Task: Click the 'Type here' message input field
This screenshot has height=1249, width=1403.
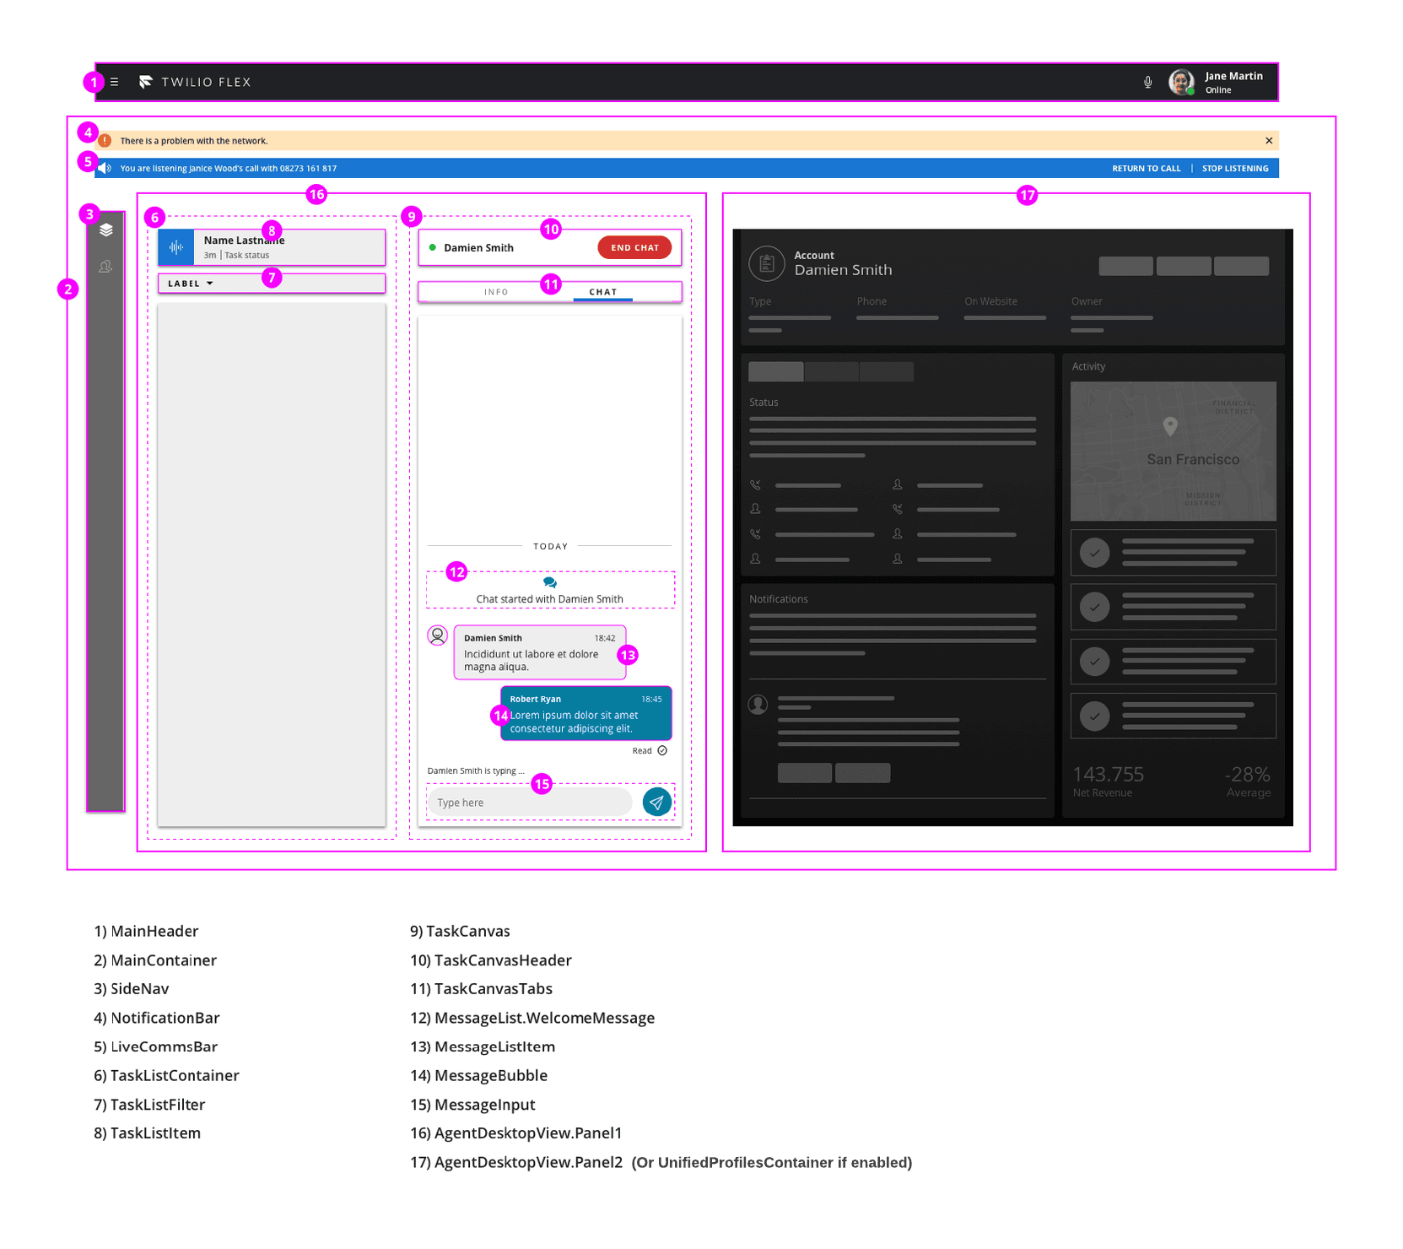Action: click(529, 802)
